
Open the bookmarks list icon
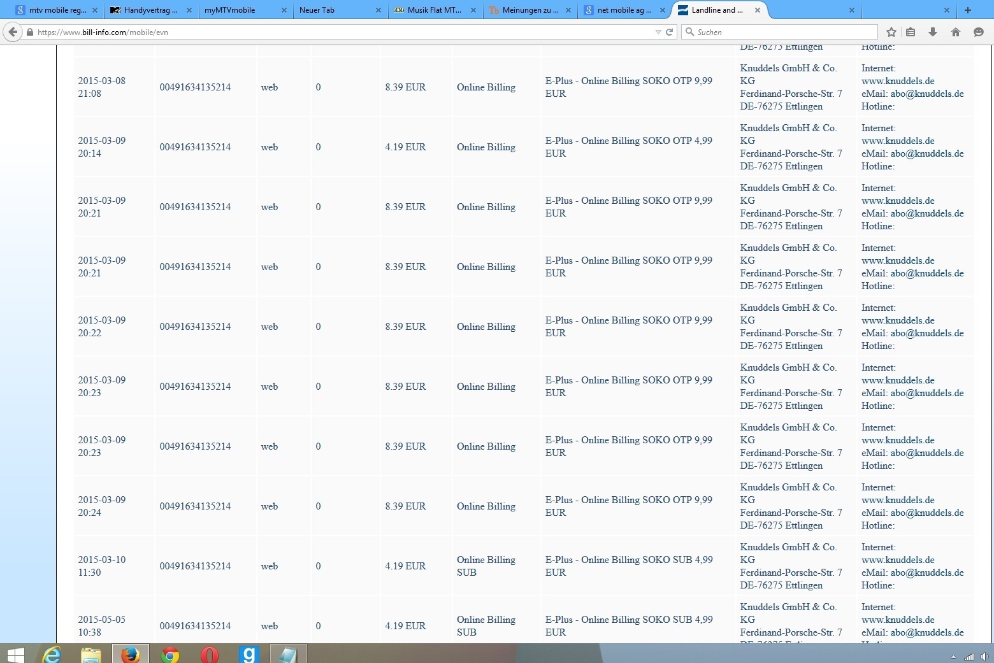click(x=911, y=32)
